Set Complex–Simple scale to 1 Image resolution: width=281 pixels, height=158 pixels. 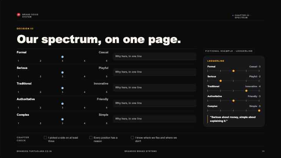[x=18, y=123]
